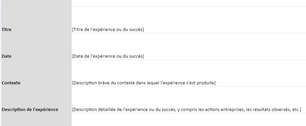The width and height of the screenshot is (306, 126).
Task: Select the bold Date label cell
Action: pyautogui.click(x=37, y=47)
